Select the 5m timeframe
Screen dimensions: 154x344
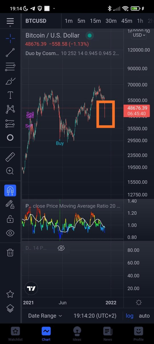coord(81,21)
